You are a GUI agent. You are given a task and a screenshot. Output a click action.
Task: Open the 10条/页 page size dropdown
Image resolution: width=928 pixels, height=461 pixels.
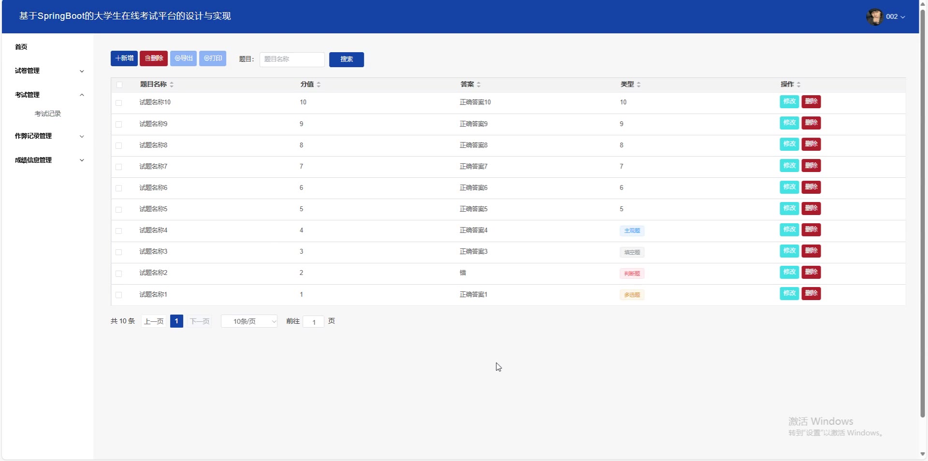point(249,321)
